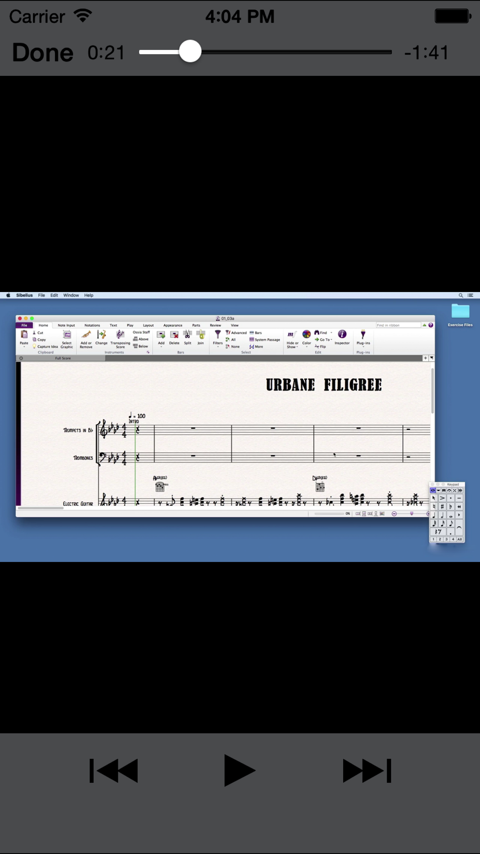
Task: Click the Change instrument icon
Action: point(101,334)
